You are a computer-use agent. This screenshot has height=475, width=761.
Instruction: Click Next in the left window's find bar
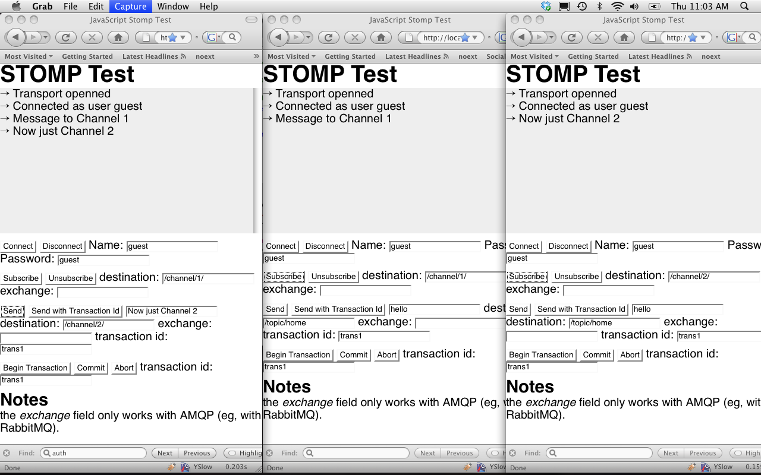(165, 453)
